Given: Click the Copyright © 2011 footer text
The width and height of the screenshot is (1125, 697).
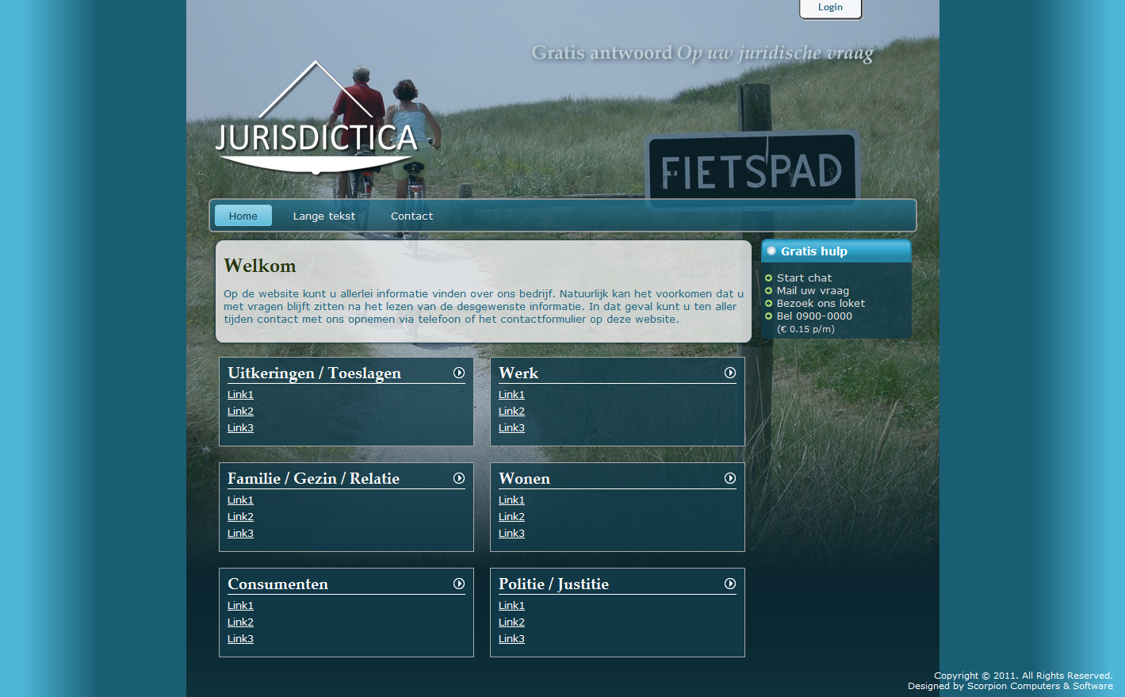Looking at the screenshot, I should pos(1023,676).
